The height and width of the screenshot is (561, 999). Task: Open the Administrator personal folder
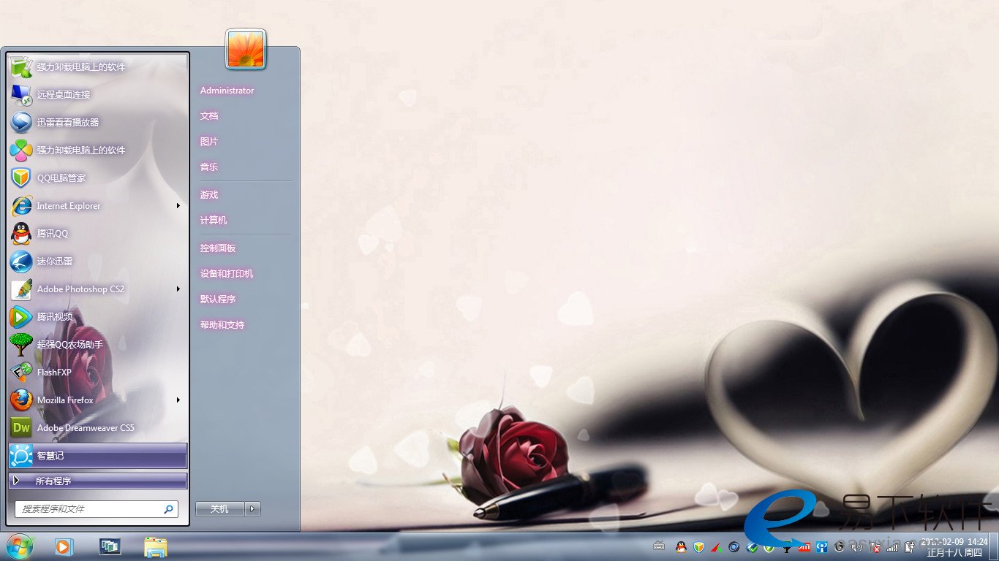(227, 91)
